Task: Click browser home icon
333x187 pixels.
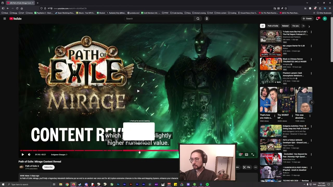Action: tap(22, 8)
